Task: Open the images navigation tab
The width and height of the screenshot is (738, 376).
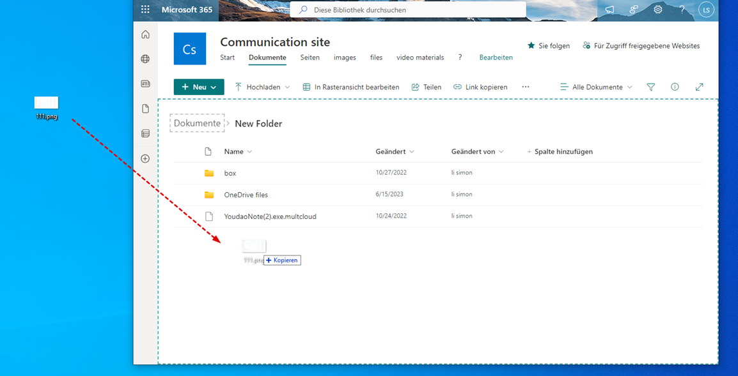Action: click(345, 57)
